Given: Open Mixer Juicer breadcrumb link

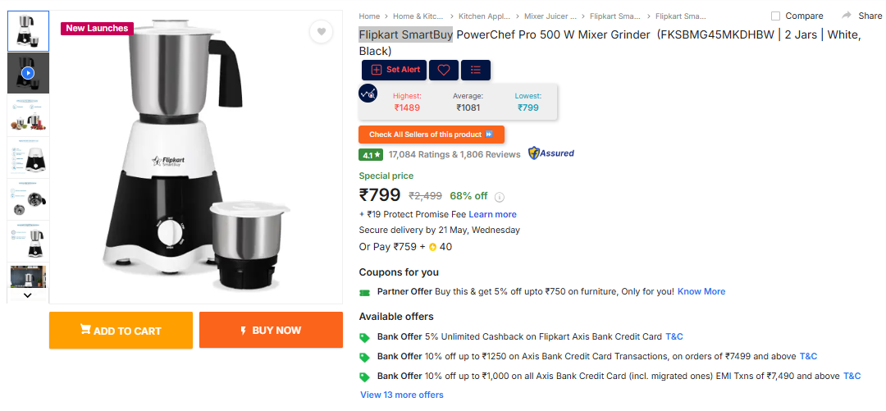Looking at the screenshot, I should 550,16.
